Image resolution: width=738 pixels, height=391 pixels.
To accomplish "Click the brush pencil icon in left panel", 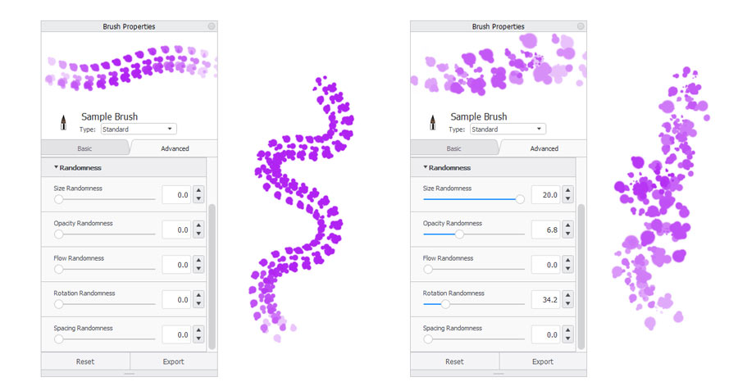I will 63,122.
